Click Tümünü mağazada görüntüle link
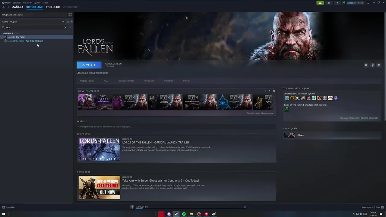 pos(260,113)
